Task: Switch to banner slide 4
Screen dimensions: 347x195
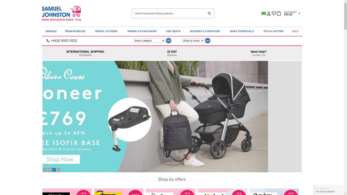Action: 59,170
